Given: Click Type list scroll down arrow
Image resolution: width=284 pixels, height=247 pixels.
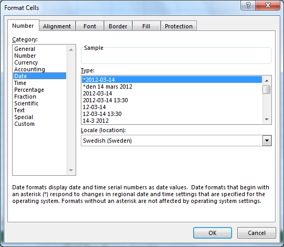Looking at the screenshot, I should click(x=267, y=119).
